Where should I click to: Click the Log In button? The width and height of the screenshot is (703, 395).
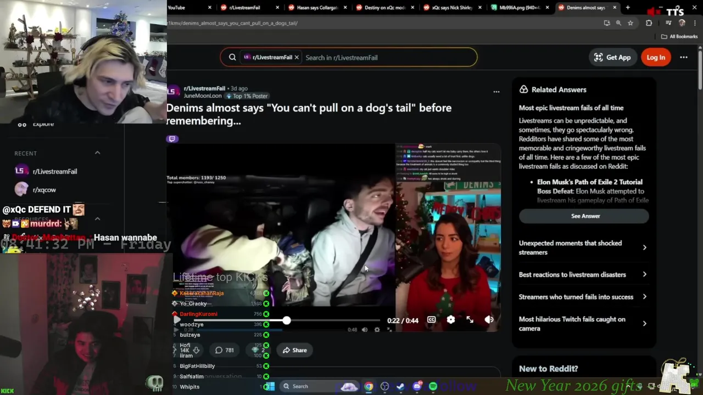[x=656, y=57]
